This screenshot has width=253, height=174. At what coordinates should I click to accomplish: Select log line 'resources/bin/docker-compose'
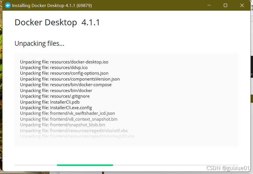[66, 85]
